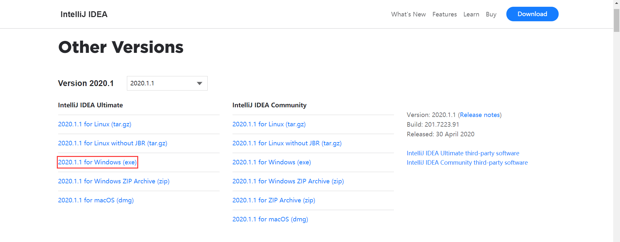This screenshot has width=620, height=242.
Task: Click the Released: 30 April 2020 text
Action: click(x=440, y=134)
